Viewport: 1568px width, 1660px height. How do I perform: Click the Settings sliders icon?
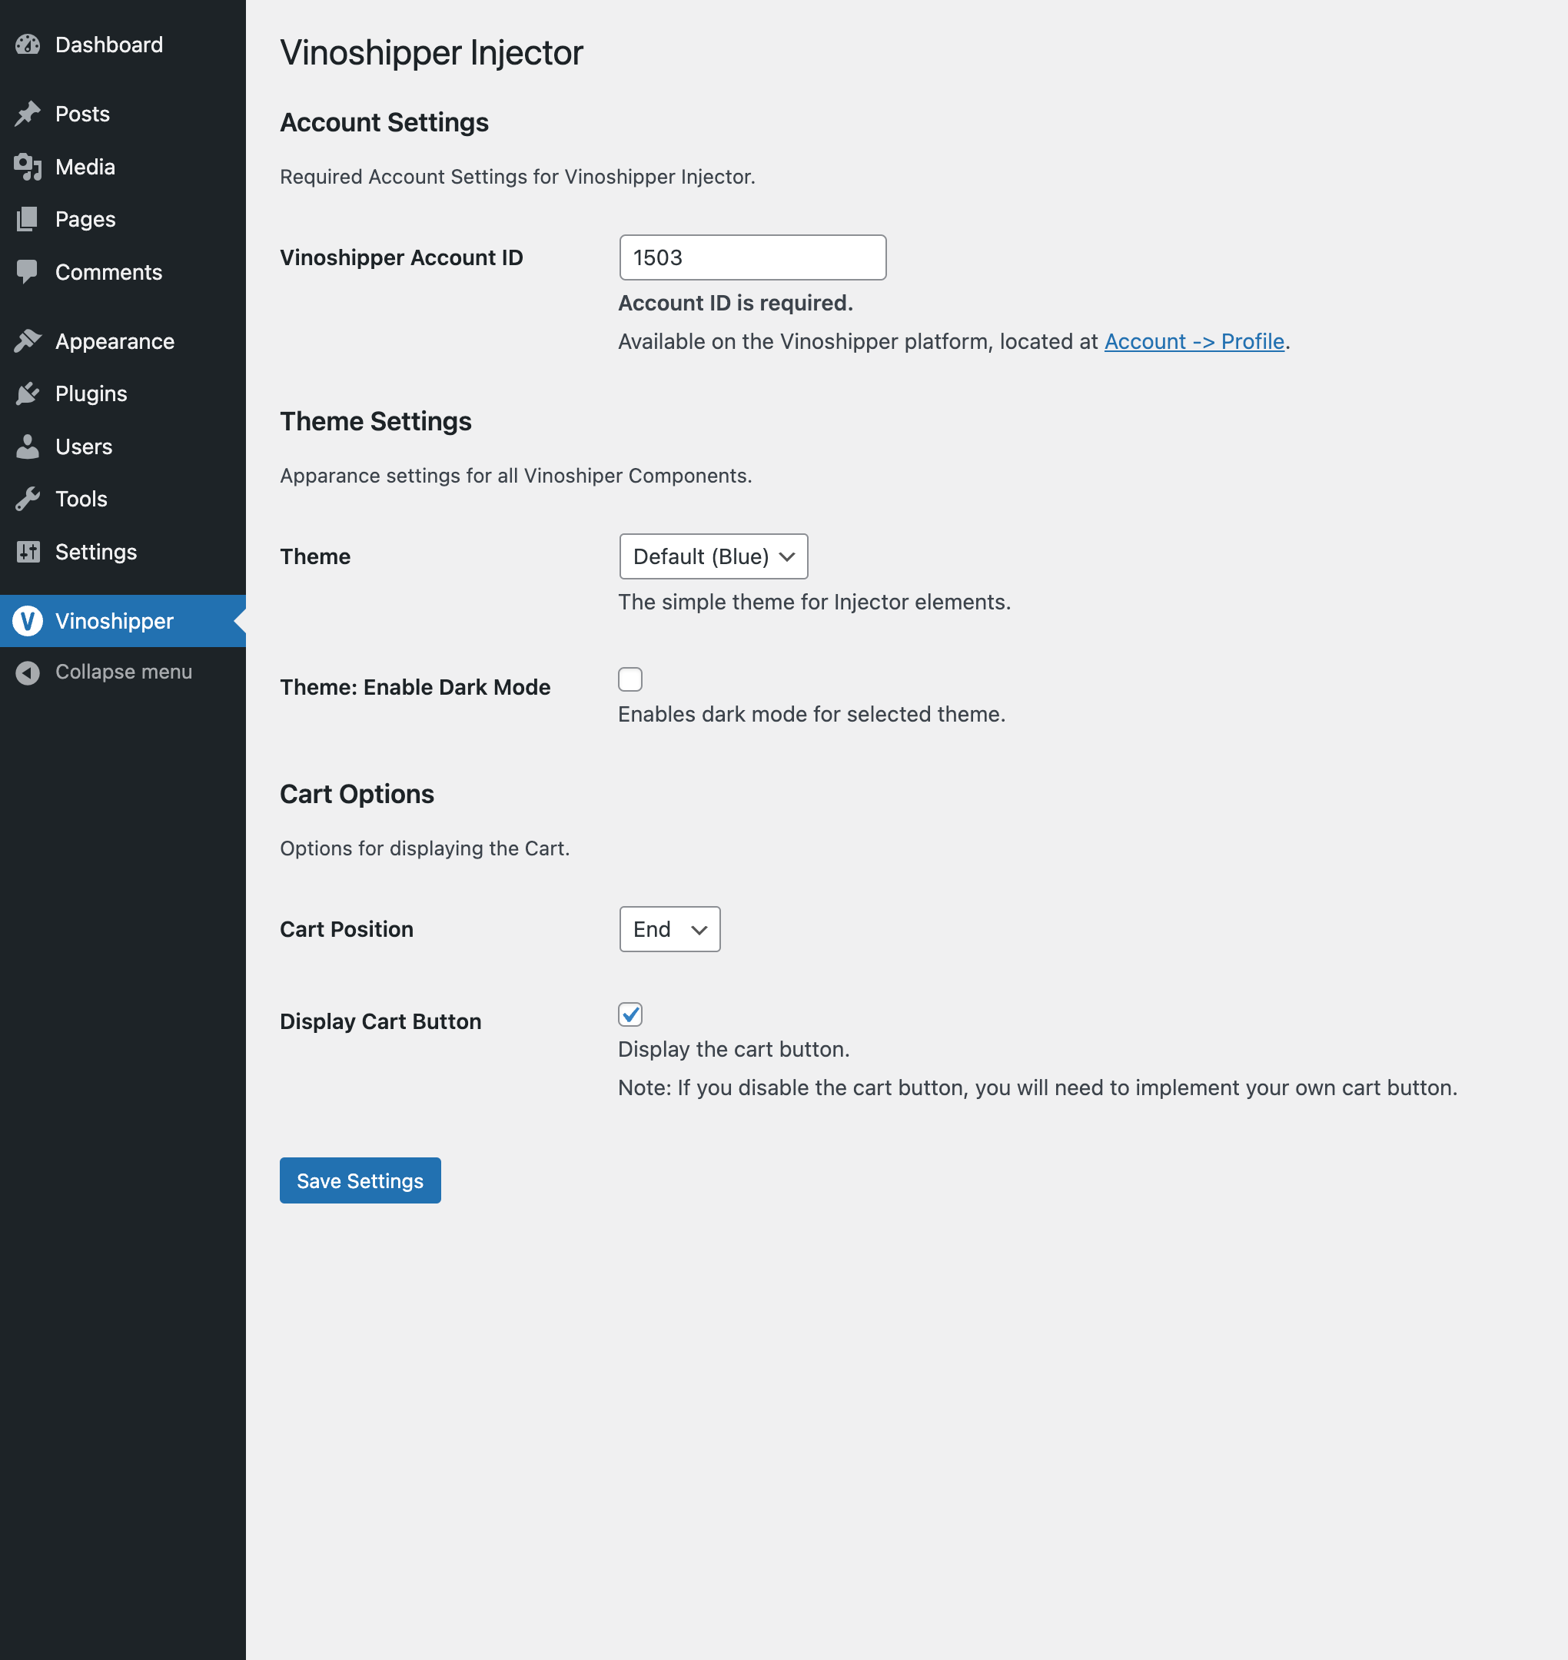coord(28,552)
